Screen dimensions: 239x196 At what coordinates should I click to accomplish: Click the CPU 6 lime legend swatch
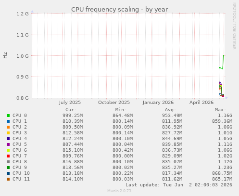[x=8, y=150]
